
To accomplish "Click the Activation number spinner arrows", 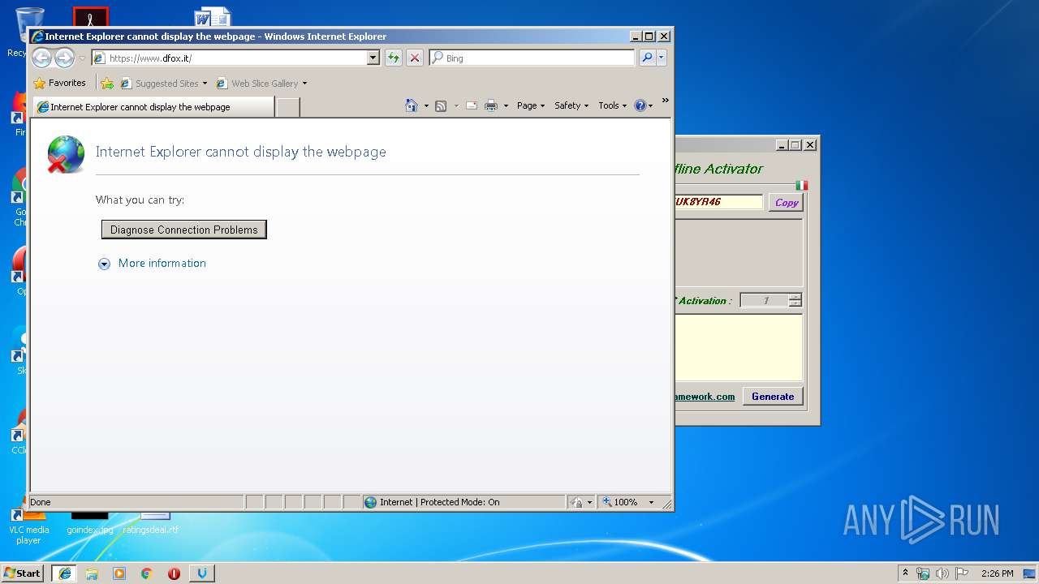I will click(x=795, y=300).
